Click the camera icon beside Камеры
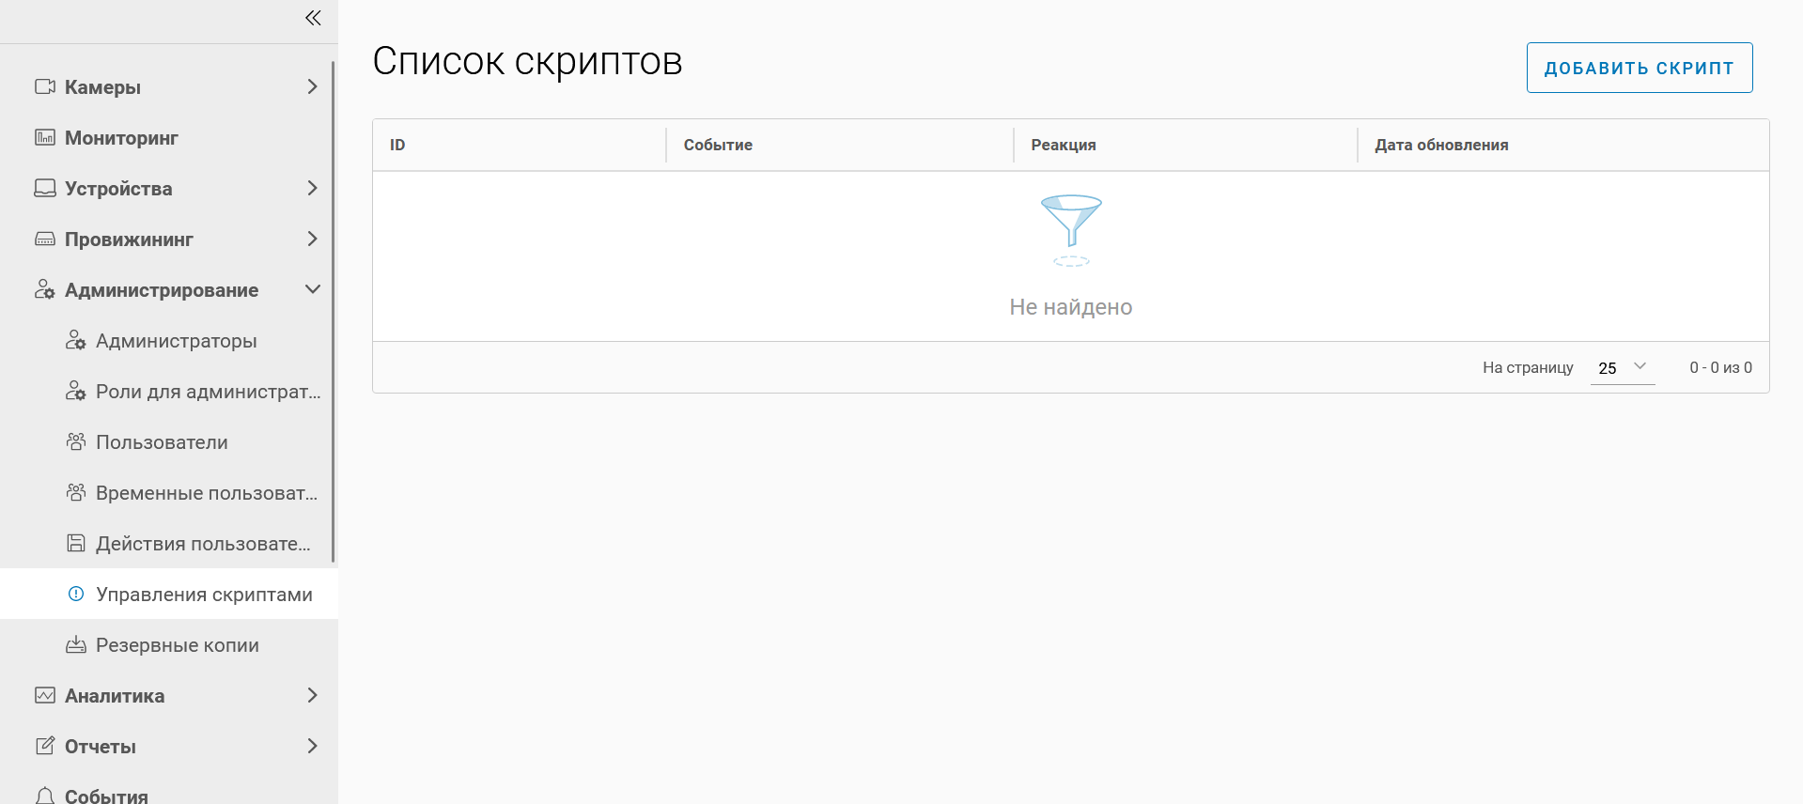This screenshot has height=804, width=1803. 45,87
